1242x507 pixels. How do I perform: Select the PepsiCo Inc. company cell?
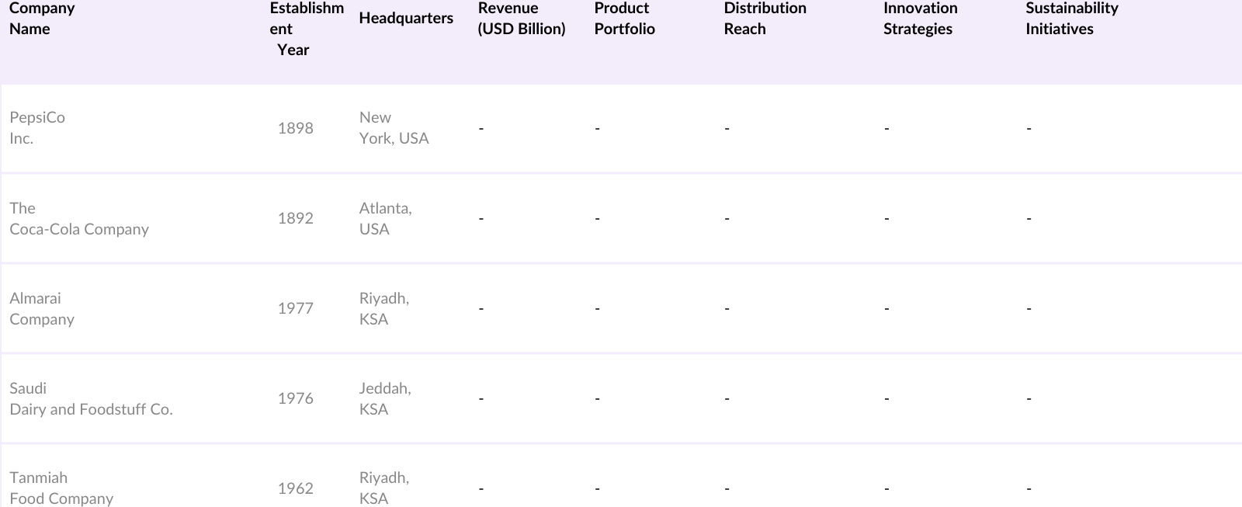pyautogui.click(x=37, y=128)
